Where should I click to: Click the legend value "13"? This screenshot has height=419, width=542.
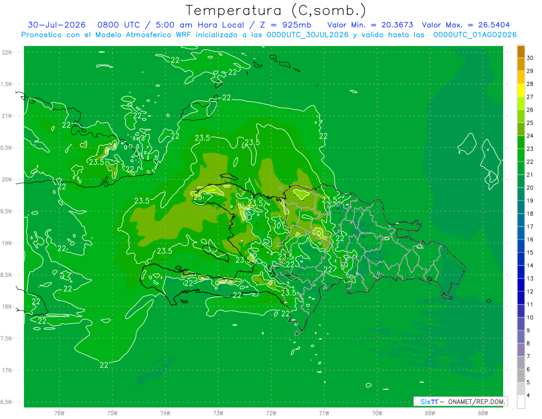(x=530, y=278)
